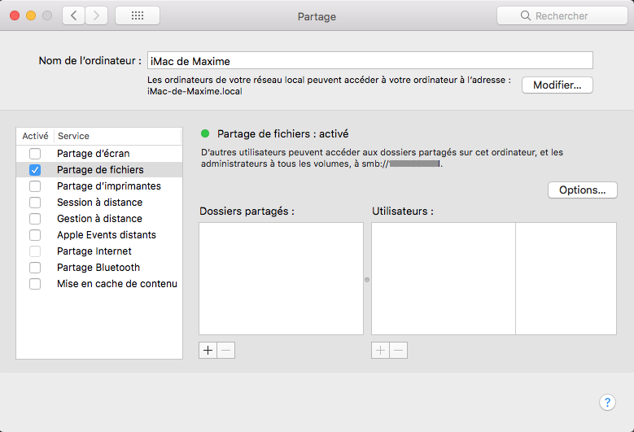Enable Partage d'imprimantes checkbox

click(35, 186)
